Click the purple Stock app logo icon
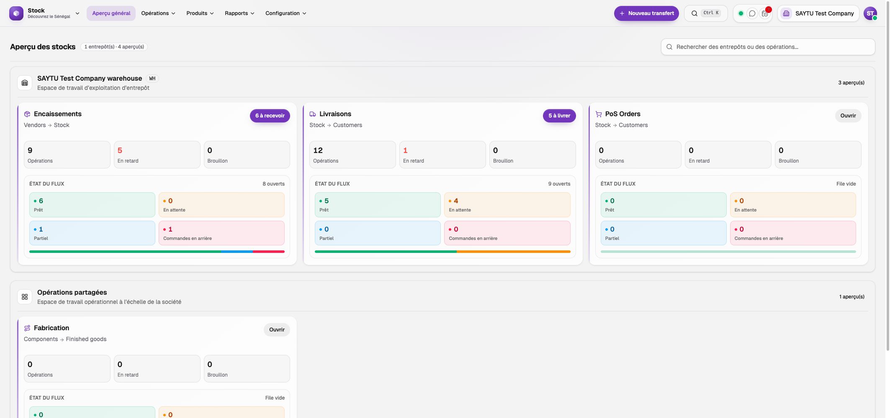The width and height of the screenshot is (890, 418). coord(16,13)
